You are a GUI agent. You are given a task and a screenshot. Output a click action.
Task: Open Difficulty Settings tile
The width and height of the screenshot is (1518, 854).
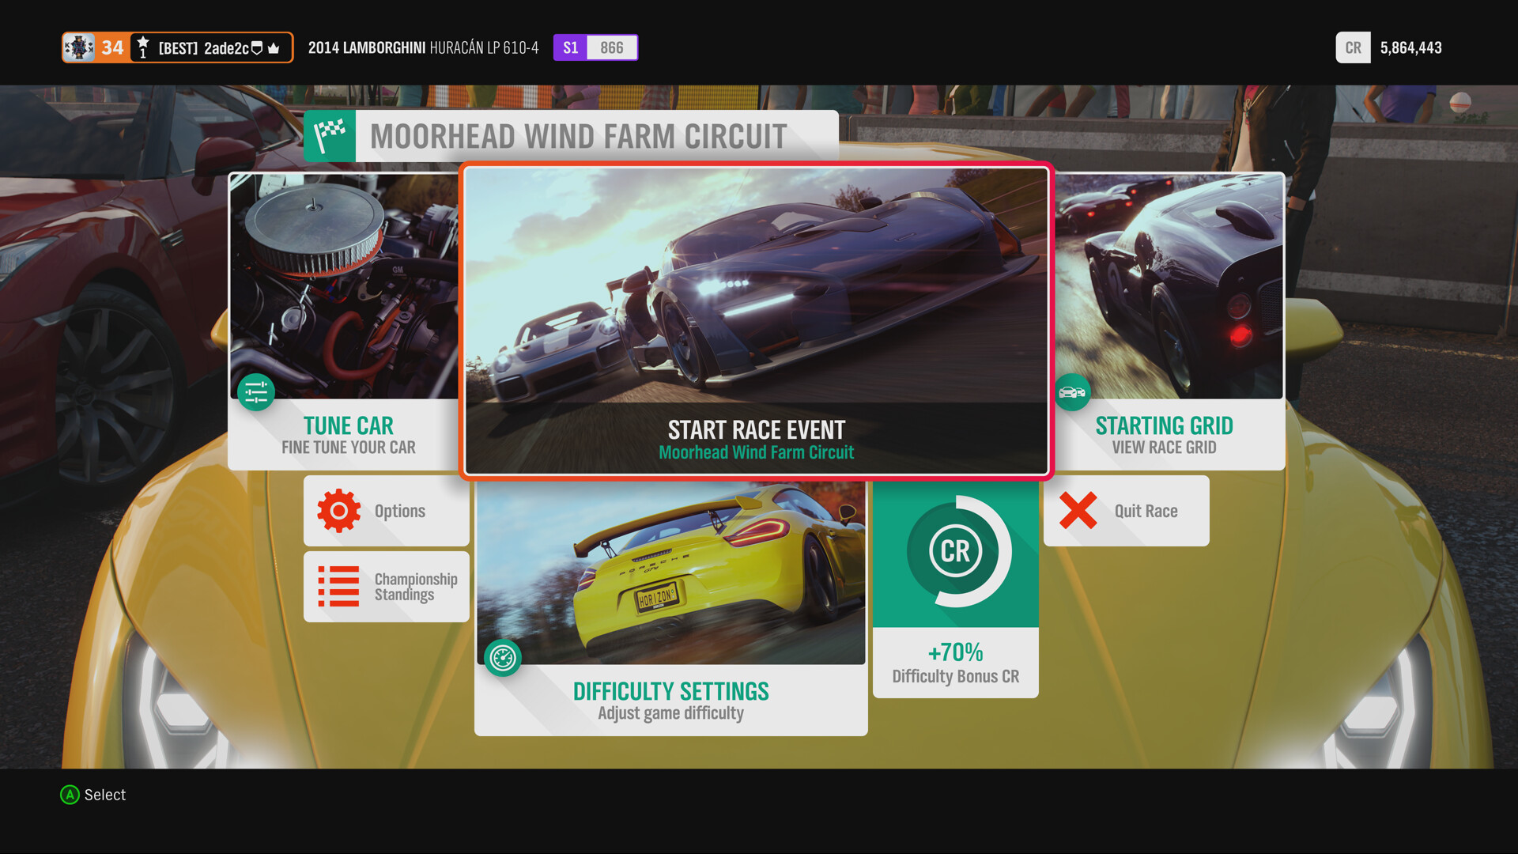[670, 700]
